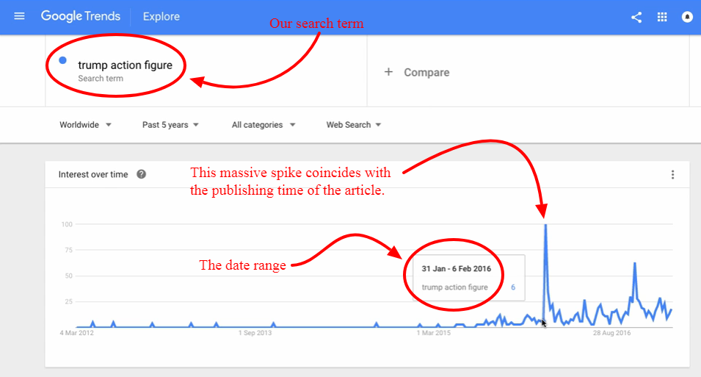The image size is (701, 377).
Task: Click the Google Trends logo
Action: point(81,17)
